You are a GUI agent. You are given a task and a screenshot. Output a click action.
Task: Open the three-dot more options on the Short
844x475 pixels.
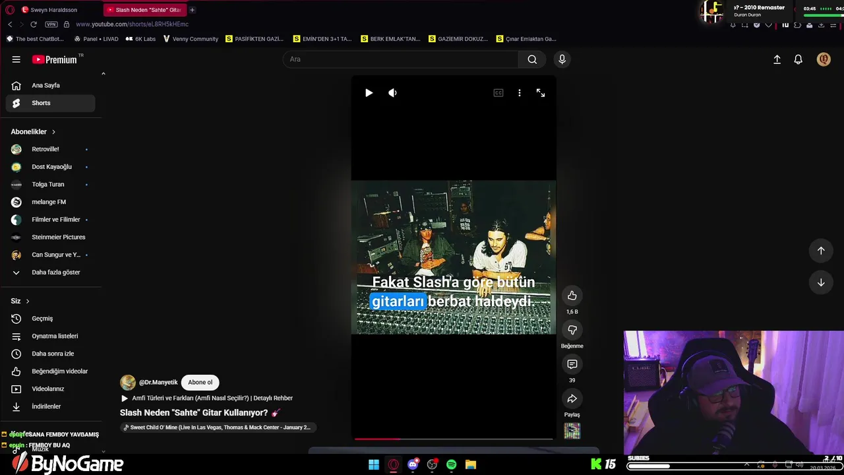[x=520, y=93]
